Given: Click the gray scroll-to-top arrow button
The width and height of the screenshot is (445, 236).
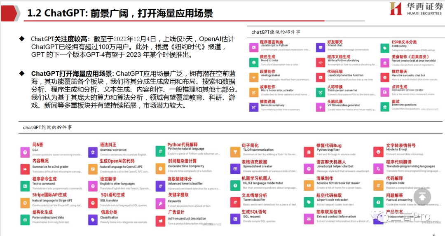Looking at the screenshot, I should tap(422, 196).
